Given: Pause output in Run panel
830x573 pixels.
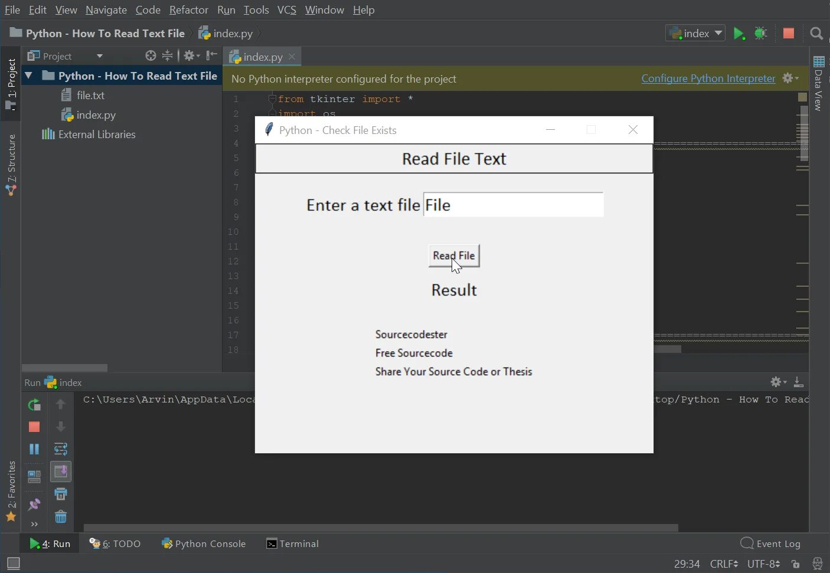Looking at the screenshot, I should pos(34,449).
